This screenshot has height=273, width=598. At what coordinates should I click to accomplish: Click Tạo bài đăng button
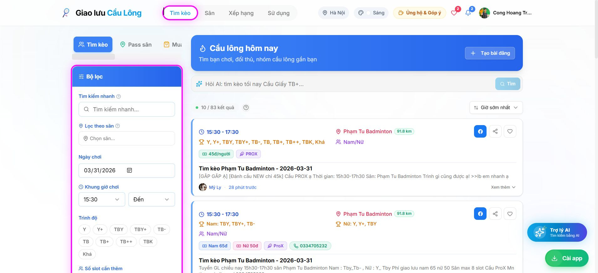click(x=490, y=53)
